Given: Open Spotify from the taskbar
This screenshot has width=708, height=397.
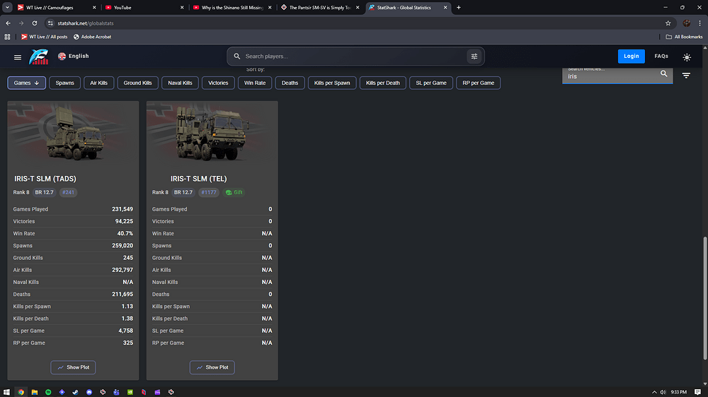Looking at the screenshot, I should tap(48, 392).
